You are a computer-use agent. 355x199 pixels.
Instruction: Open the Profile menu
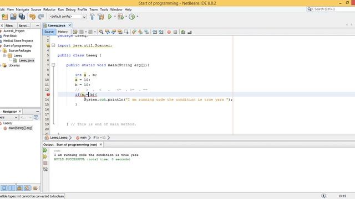(82, 9)
